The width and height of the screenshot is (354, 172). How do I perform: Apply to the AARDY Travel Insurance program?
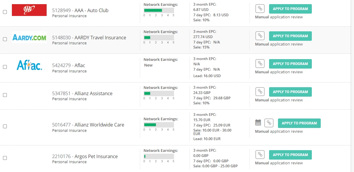click(x=290, y=36)
